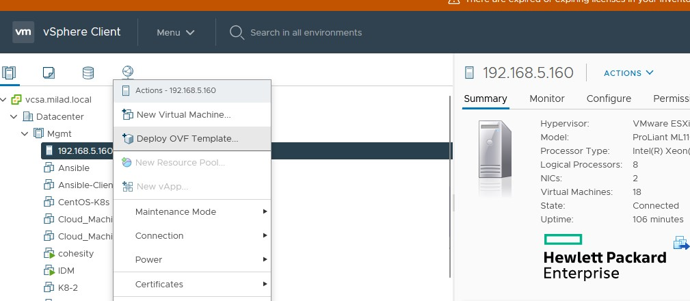The image size is (690, 301).
Task: Switch to VMs and Templates view icon
Action: coord(49,73)
